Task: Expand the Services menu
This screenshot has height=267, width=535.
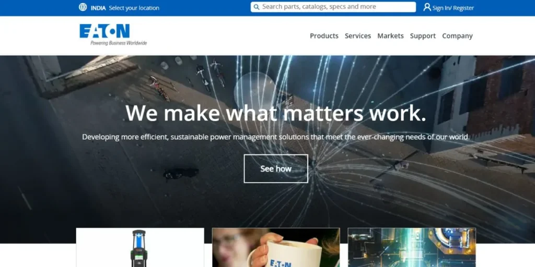Action: tap(358, 36)
